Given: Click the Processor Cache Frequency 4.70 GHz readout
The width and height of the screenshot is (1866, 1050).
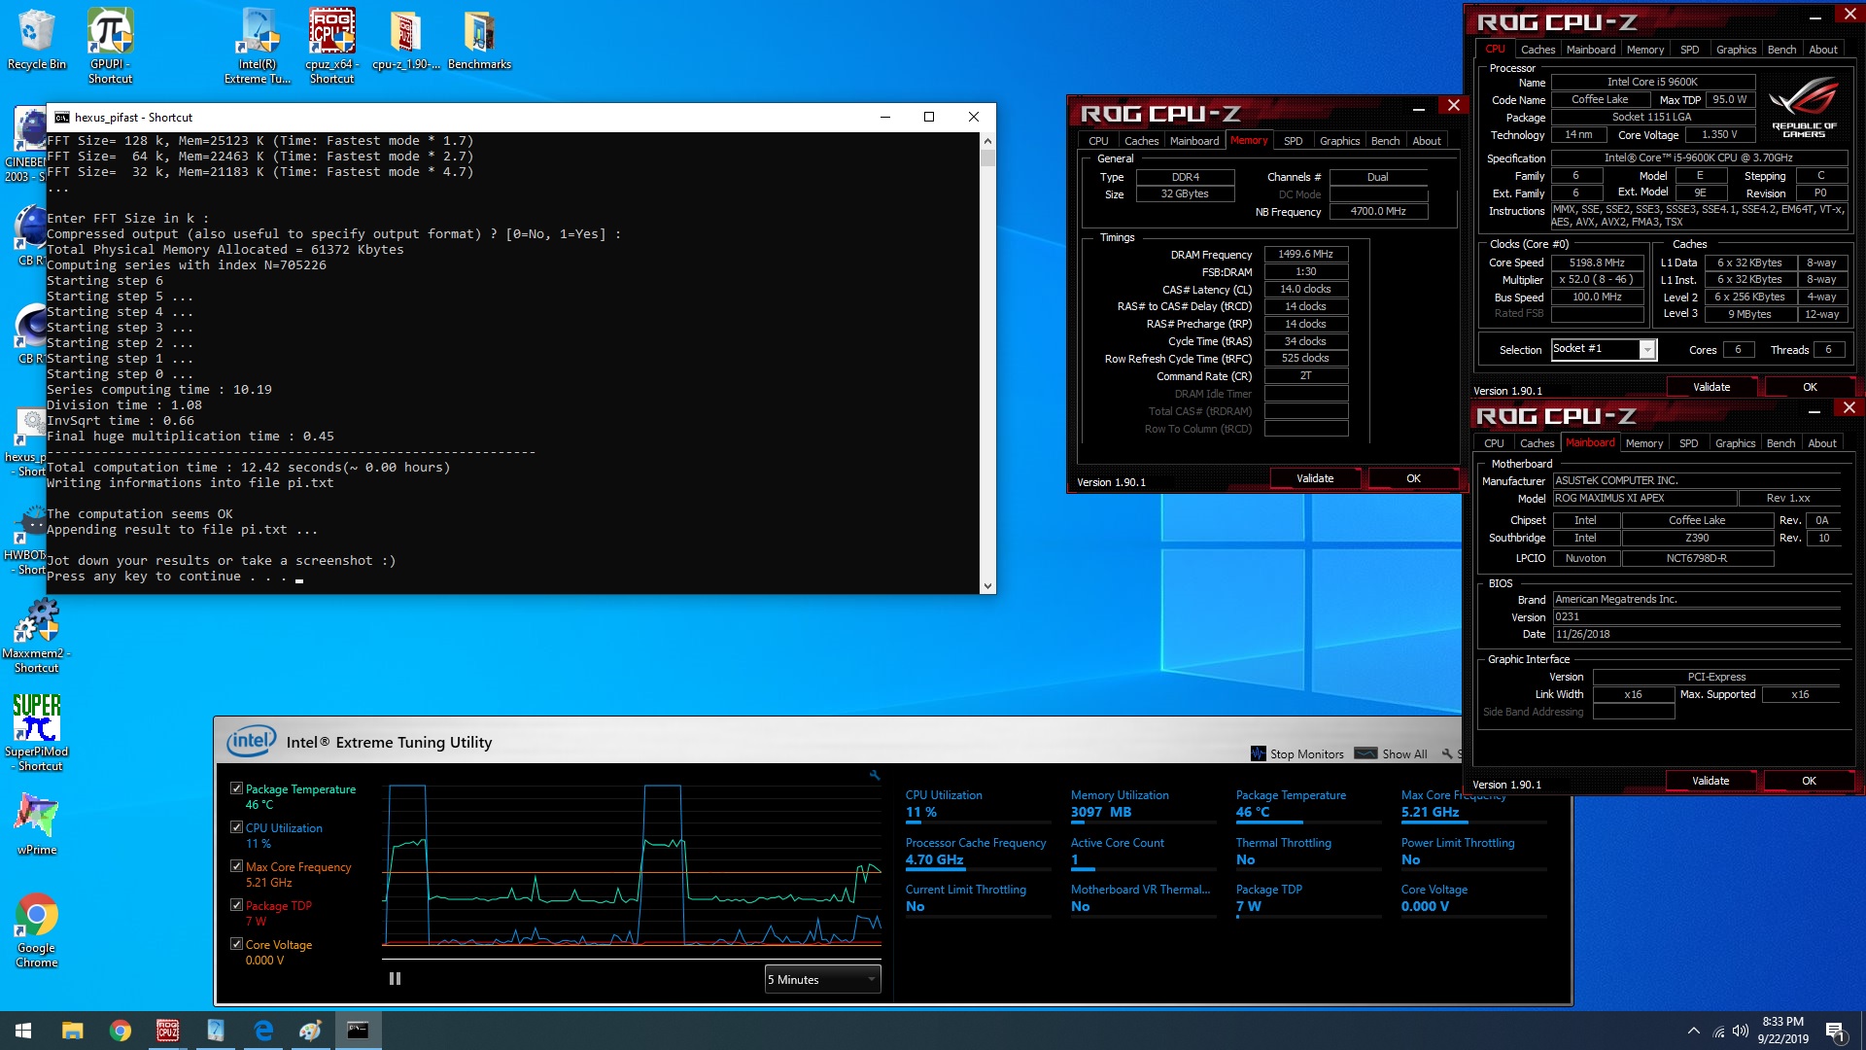Looking at the screenshot, I should tap(934, 859).
